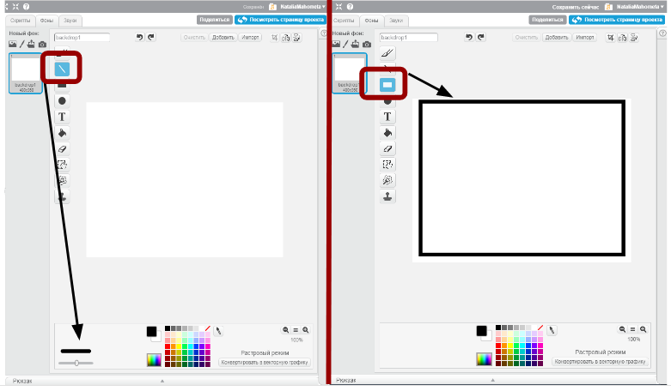This screenshot has height=391, width=671.
Task: Open NataliaMahometa menu in the blank-canvas editor
Action: pyautogui.click(x=302, y=7)
